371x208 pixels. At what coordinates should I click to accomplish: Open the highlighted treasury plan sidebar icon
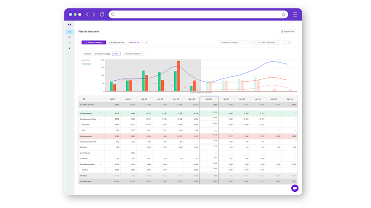(69, 32)
